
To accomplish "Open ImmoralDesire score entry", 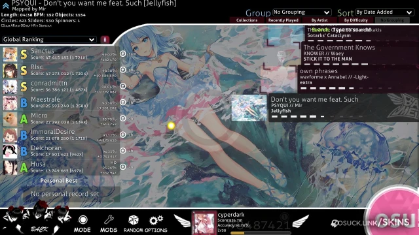I will [60, 135].
